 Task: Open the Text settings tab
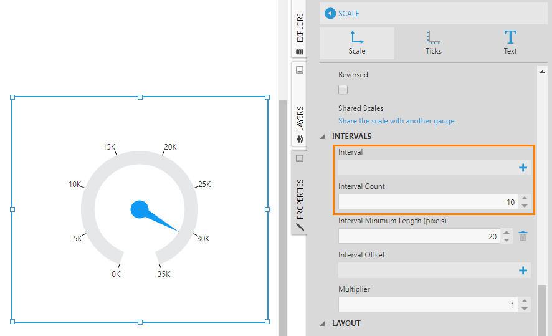[510, 42]
